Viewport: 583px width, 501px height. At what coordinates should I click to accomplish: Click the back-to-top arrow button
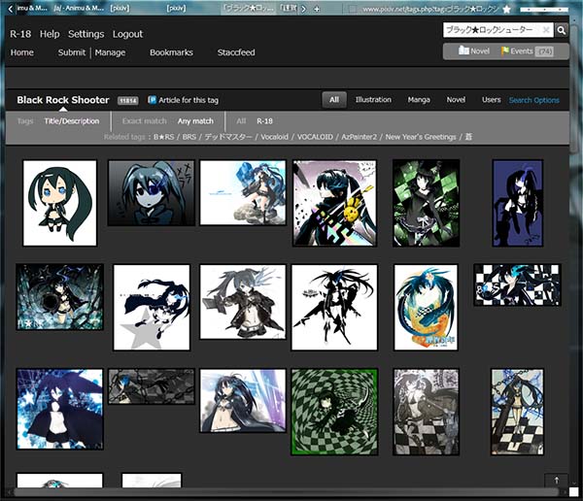(556, 481)
